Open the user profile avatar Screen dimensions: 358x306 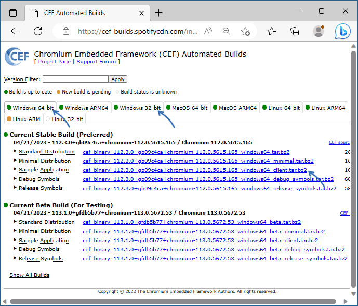(319, 31)
